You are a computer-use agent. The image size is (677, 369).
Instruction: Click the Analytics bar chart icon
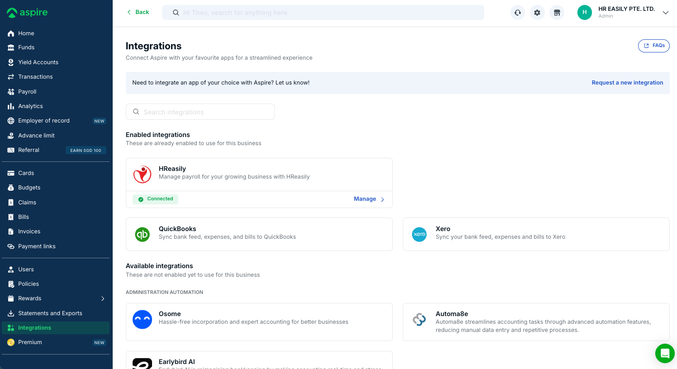coord(11,106)
